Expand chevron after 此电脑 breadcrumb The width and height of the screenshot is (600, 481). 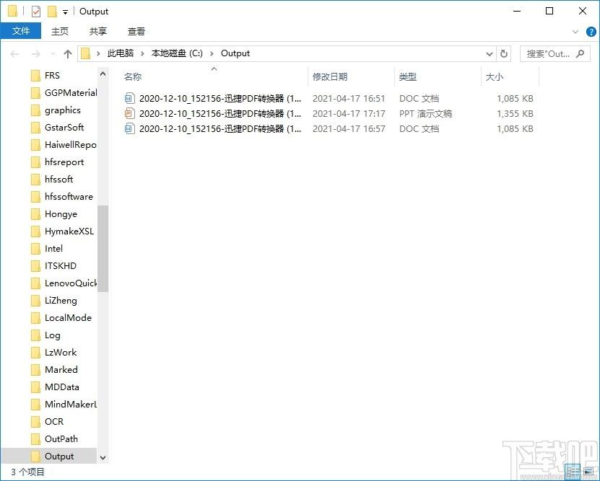coord(142,53)
